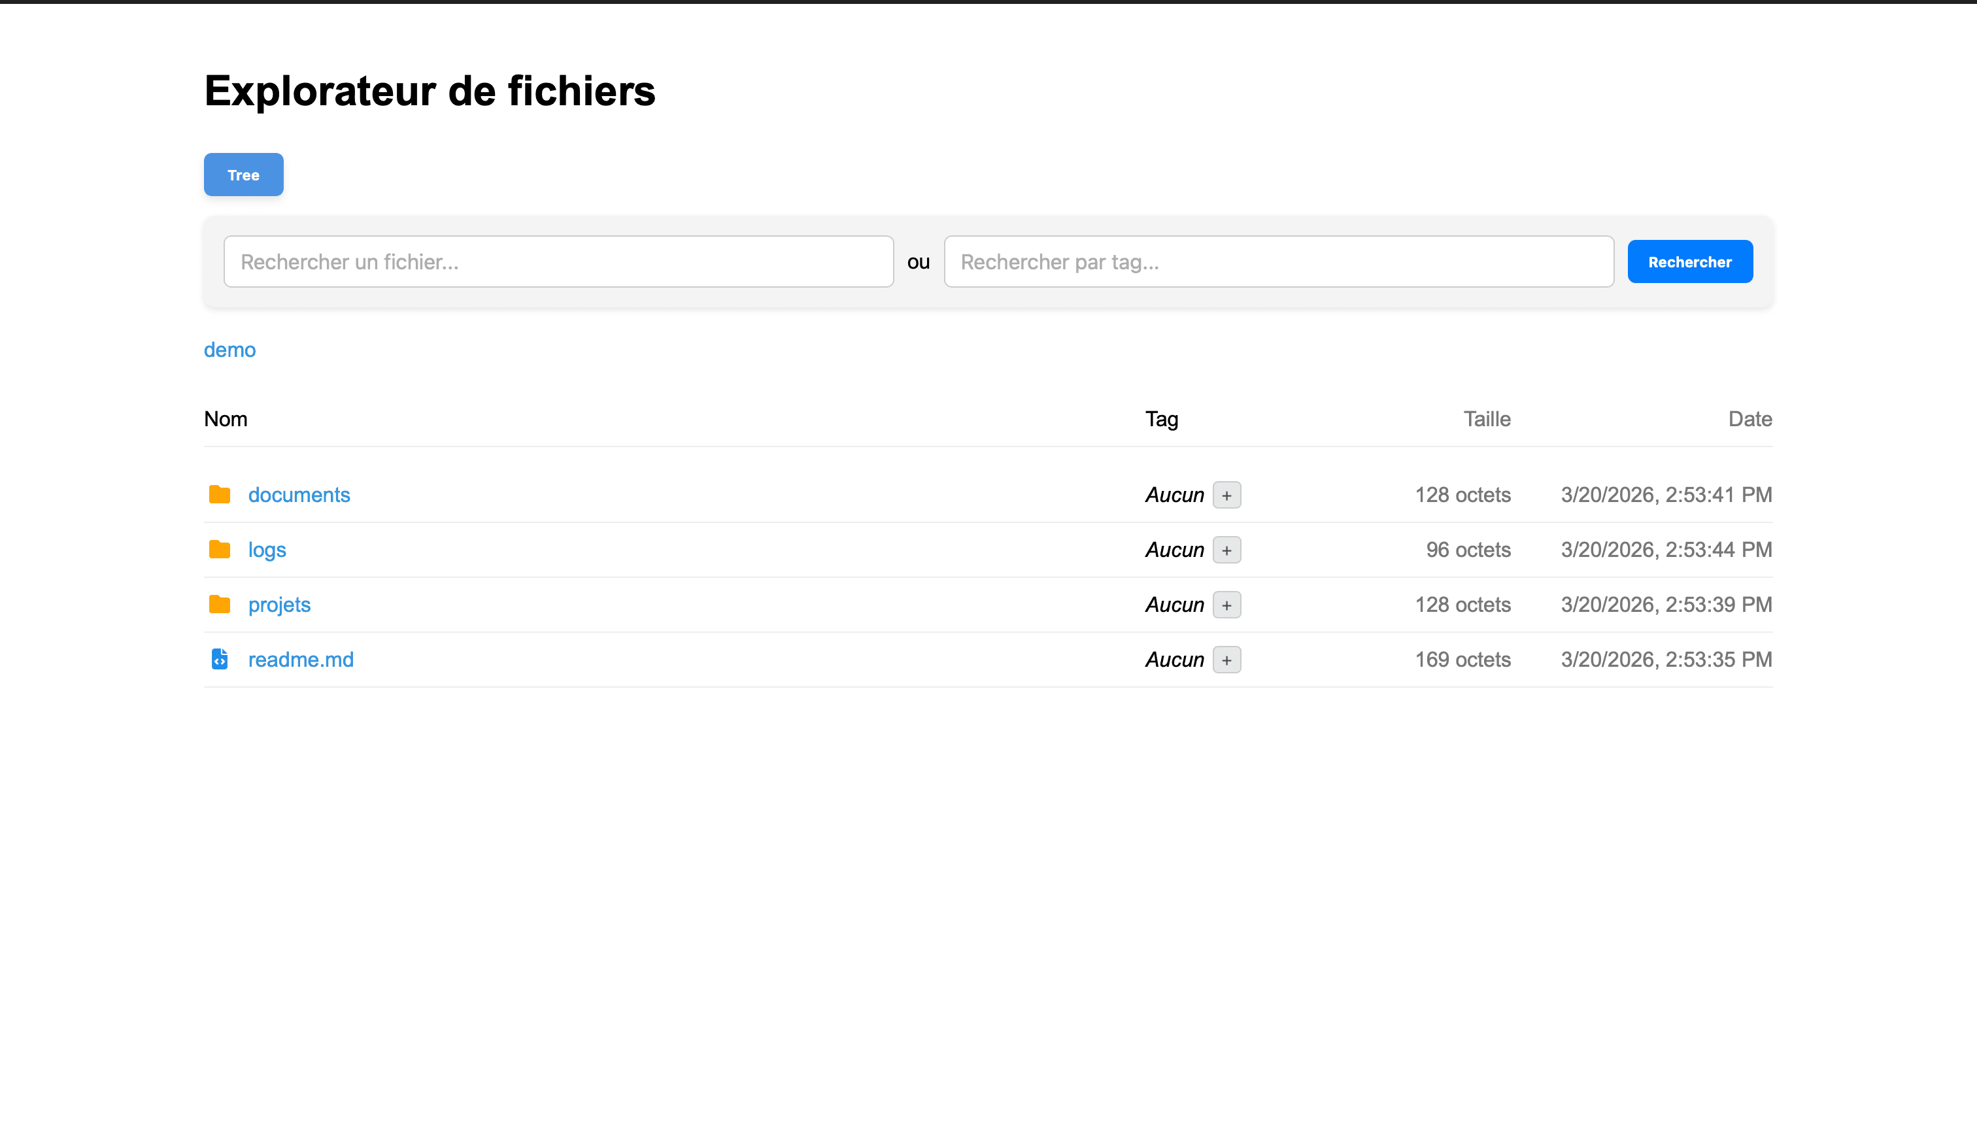Image resolution: width=1977 pixels, height=1127 pixels.
Task: Click the Date column header
Action: tap(1749, 419)
